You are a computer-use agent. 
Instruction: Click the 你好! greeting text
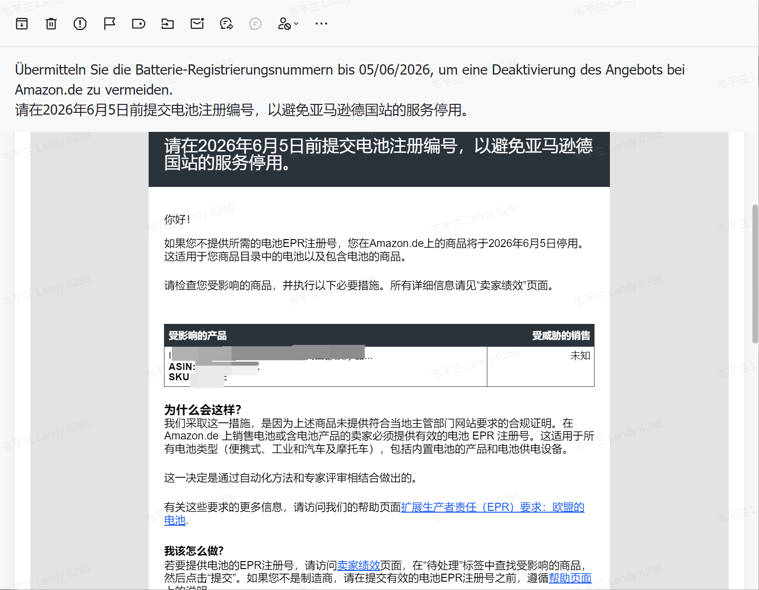point(177,220)
